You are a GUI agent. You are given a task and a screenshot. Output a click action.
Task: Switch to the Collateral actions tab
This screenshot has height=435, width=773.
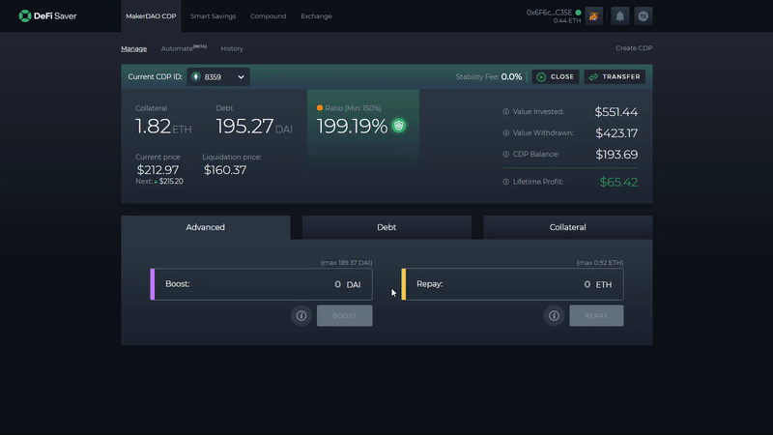point(568,227)
